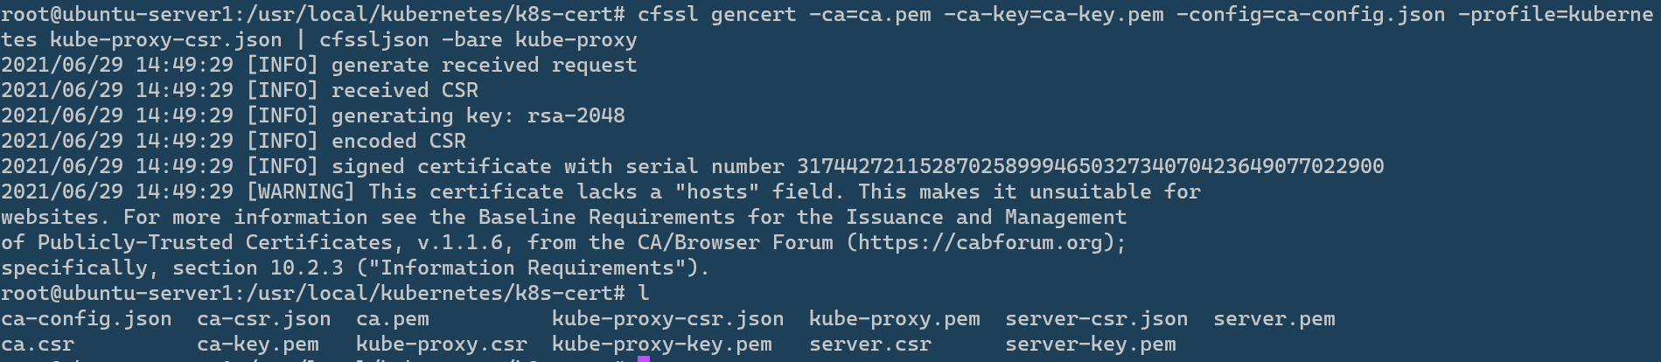1661x362 pixels.
Task: Click the kube-proxy.pem file name
Action: tap(894, 319)
